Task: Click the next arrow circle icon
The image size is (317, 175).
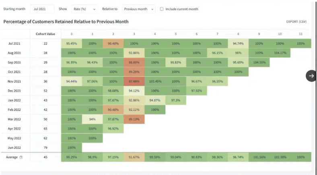Action: 311,75
